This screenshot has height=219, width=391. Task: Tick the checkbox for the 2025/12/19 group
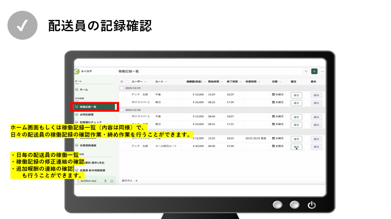click(x=122, y=88)
